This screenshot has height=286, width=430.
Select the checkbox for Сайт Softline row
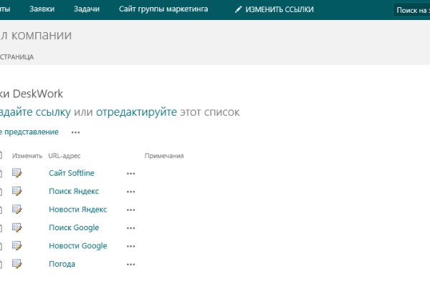(x=1, y=173)
